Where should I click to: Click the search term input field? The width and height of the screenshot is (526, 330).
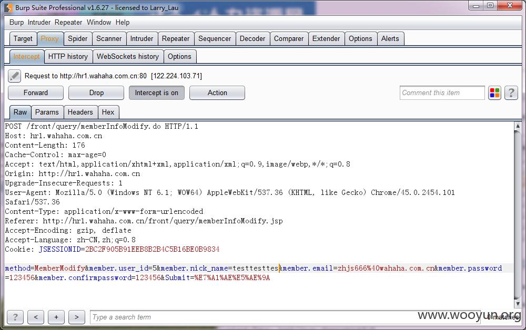coord(285,317)
